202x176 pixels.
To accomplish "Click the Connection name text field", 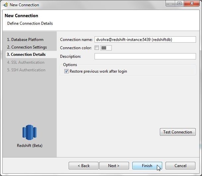I will click(145, 40).
